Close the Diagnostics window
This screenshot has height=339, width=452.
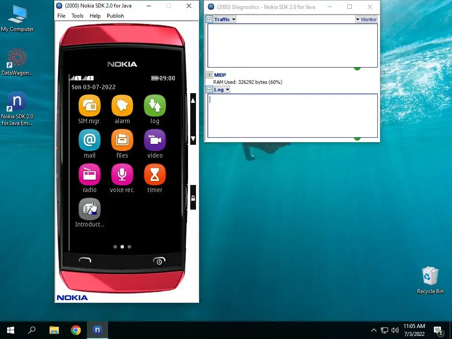point(370,7)
